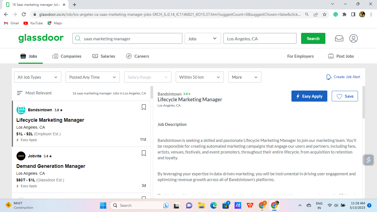This screenshot has height=212, width=377.
Task: Click the Bandsintown company logo in the list
Action: 21,110
